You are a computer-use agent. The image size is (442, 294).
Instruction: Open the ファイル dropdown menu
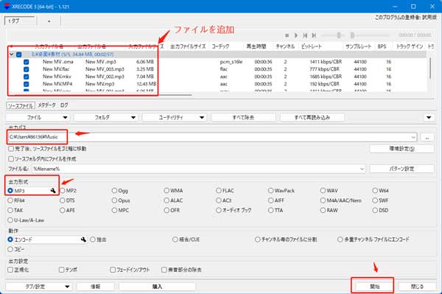(38, 118)
